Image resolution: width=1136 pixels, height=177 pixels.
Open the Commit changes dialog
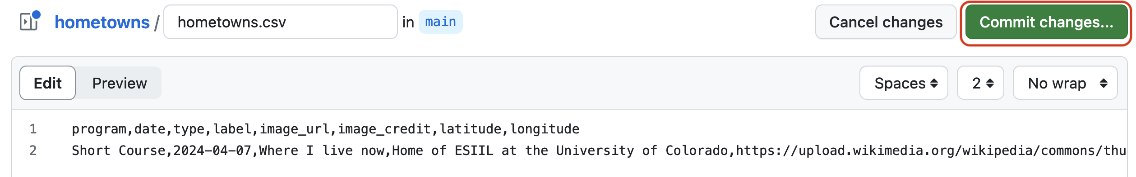coord(1046,22)
